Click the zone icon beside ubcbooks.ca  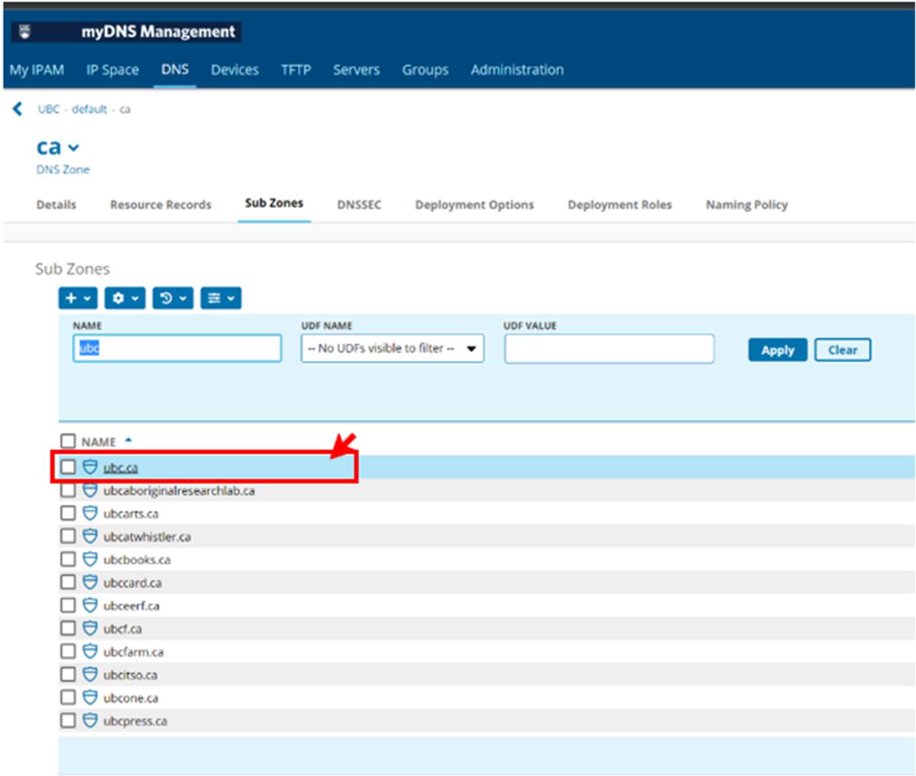[x=90, y=560]
